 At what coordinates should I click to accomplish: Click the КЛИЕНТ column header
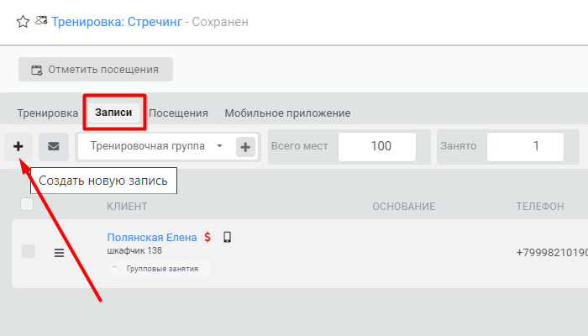(127, 207)
